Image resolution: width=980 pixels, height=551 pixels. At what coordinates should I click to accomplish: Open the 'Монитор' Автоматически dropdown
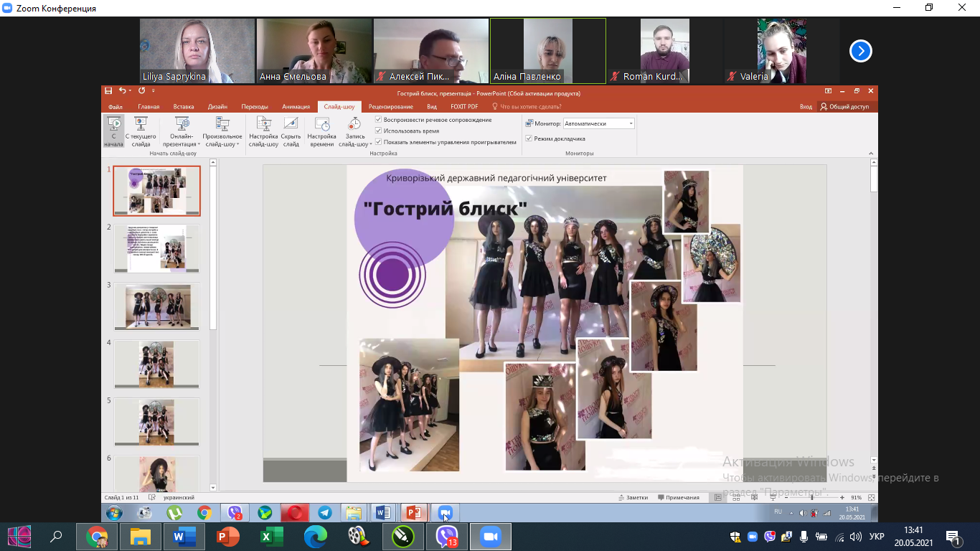[599, 123]
